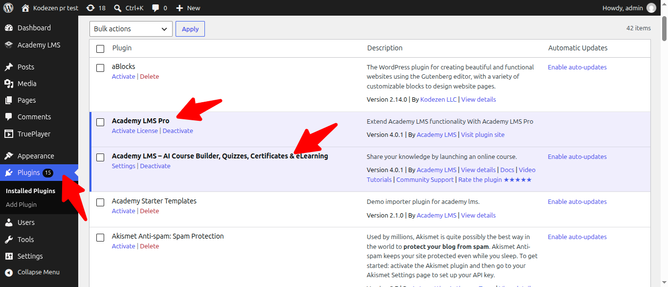The width and height of the screenshot is (668, 287).
Task: Click the Academy LMS graduation cap icon
Action: tap(9, 45)
